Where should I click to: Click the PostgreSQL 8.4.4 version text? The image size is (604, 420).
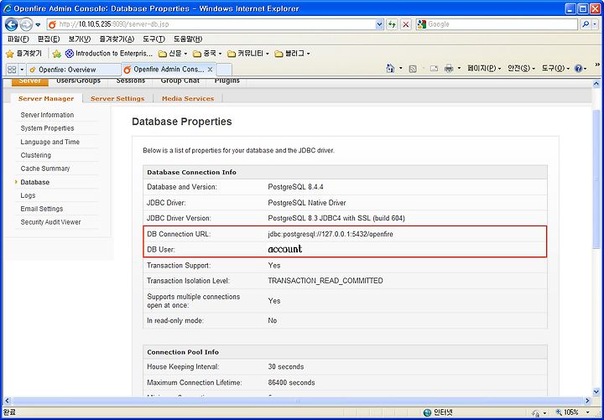pos(295,187)
